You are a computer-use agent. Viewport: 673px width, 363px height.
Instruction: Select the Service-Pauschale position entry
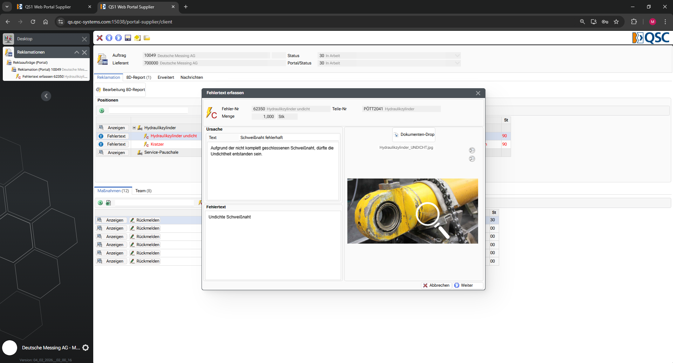click(x=161, y=152)
